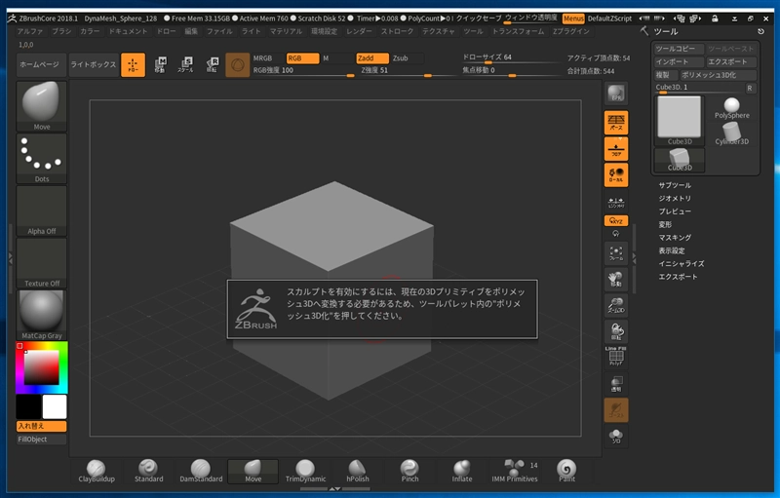
Task: Select the Standard brush
Action: click(149, 471)
